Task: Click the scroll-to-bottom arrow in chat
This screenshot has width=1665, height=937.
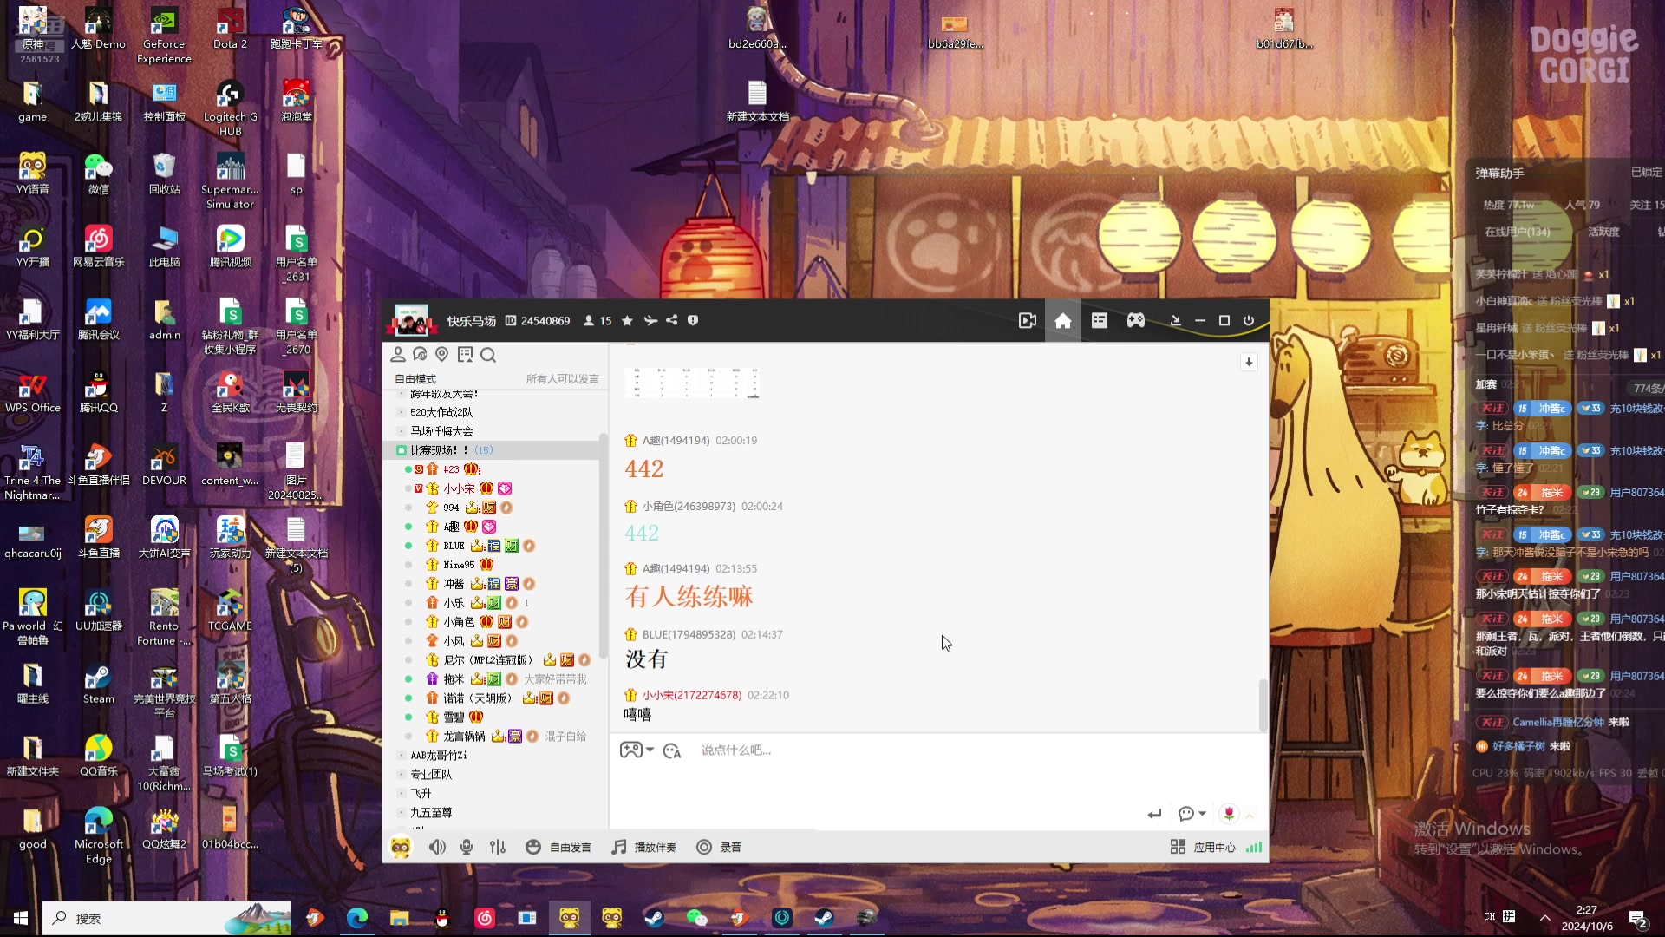Action: click(1249, 362)
